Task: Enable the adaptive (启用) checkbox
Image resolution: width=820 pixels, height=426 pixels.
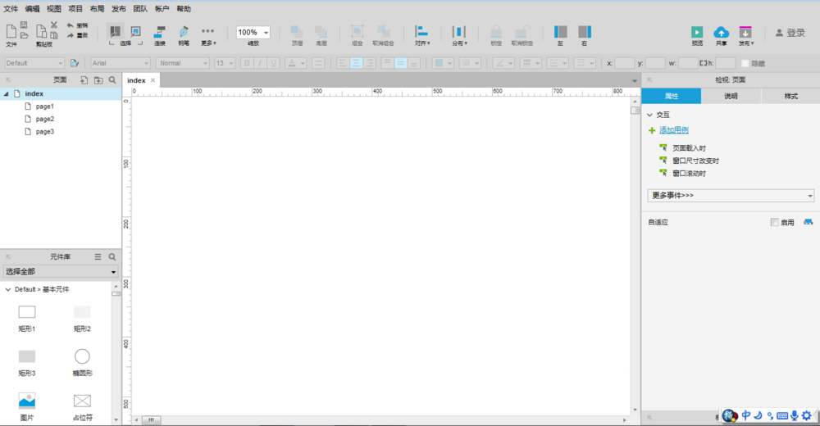Action: coord(774,222)
